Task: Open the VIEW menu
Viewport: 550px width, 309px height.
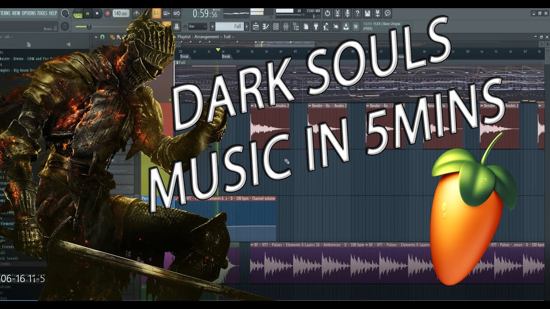Action: point(16,13)
